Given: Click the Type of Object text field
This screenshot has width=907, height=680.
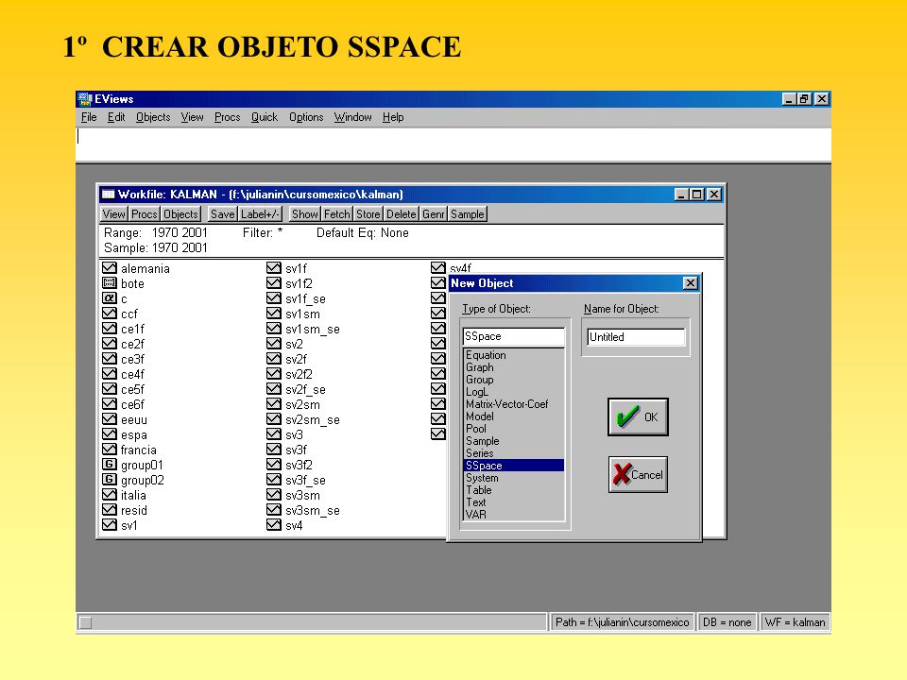Looking at the screenshot, I should click(x=514, y=336).
